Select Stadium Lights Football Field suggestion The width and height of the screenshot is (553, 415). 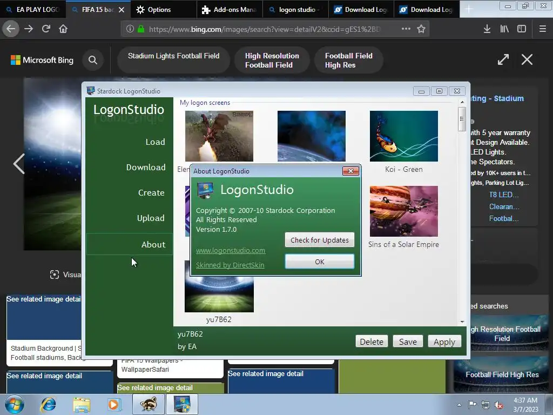coord(173,60)
